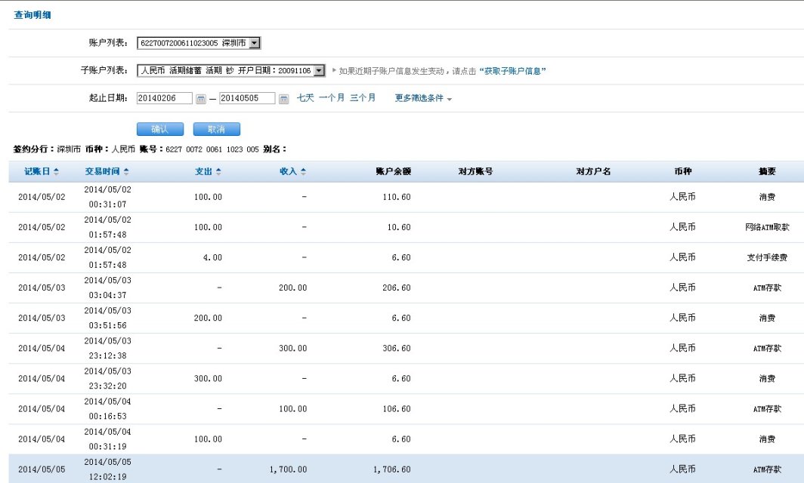Open the start date calendar picker icon
Screen dimensions: 804x483
pyautogui.click(x=201, y=99)
